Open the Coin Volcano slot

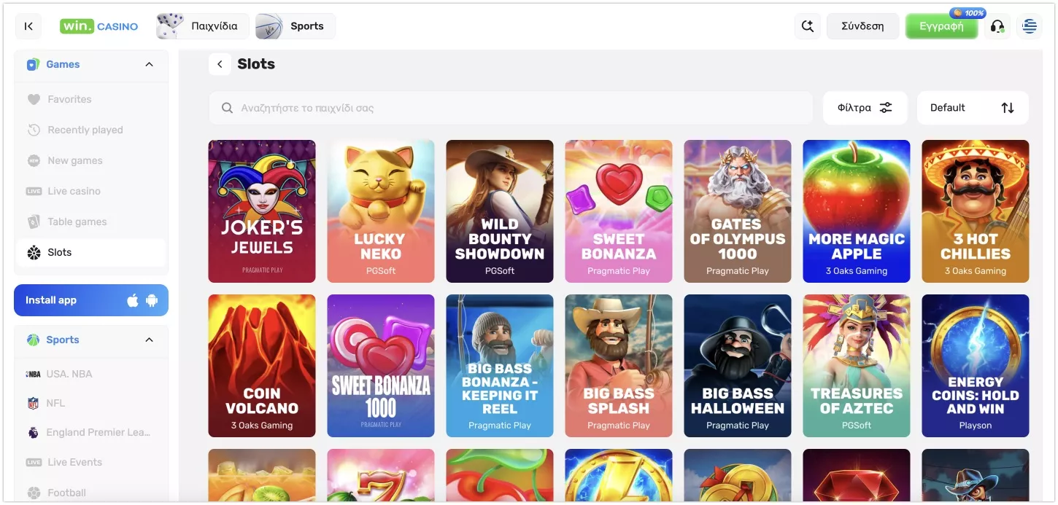point(262,366)
